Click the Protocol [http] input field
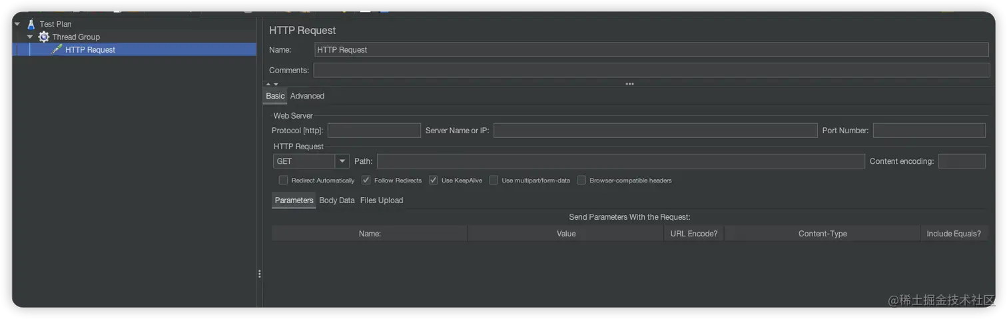The image size is (1007, 319). click(x=374, y=131)
